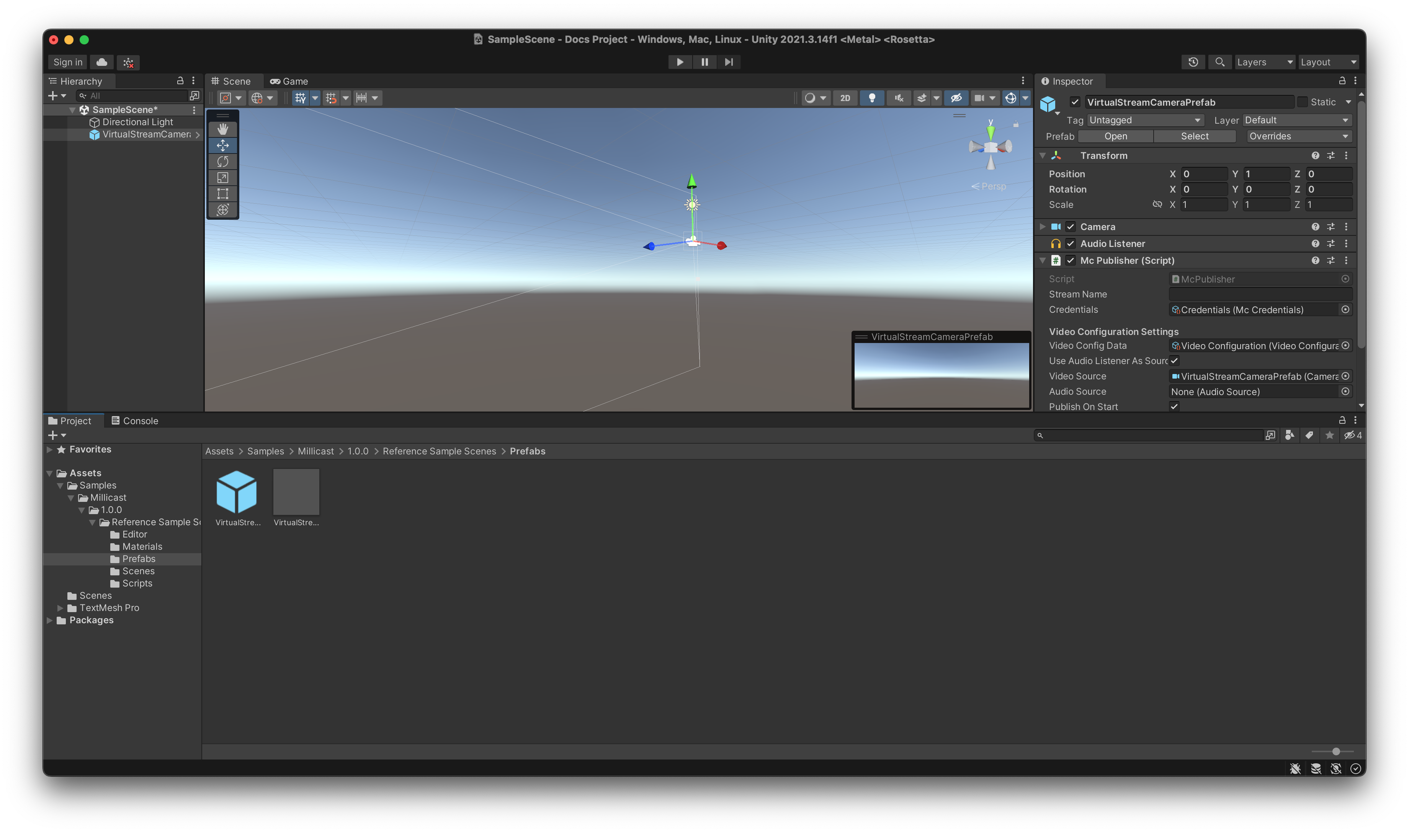This screenshot has height=833, width=1409.
Task: Click the prefab Open button
Action: point(1115,136)
